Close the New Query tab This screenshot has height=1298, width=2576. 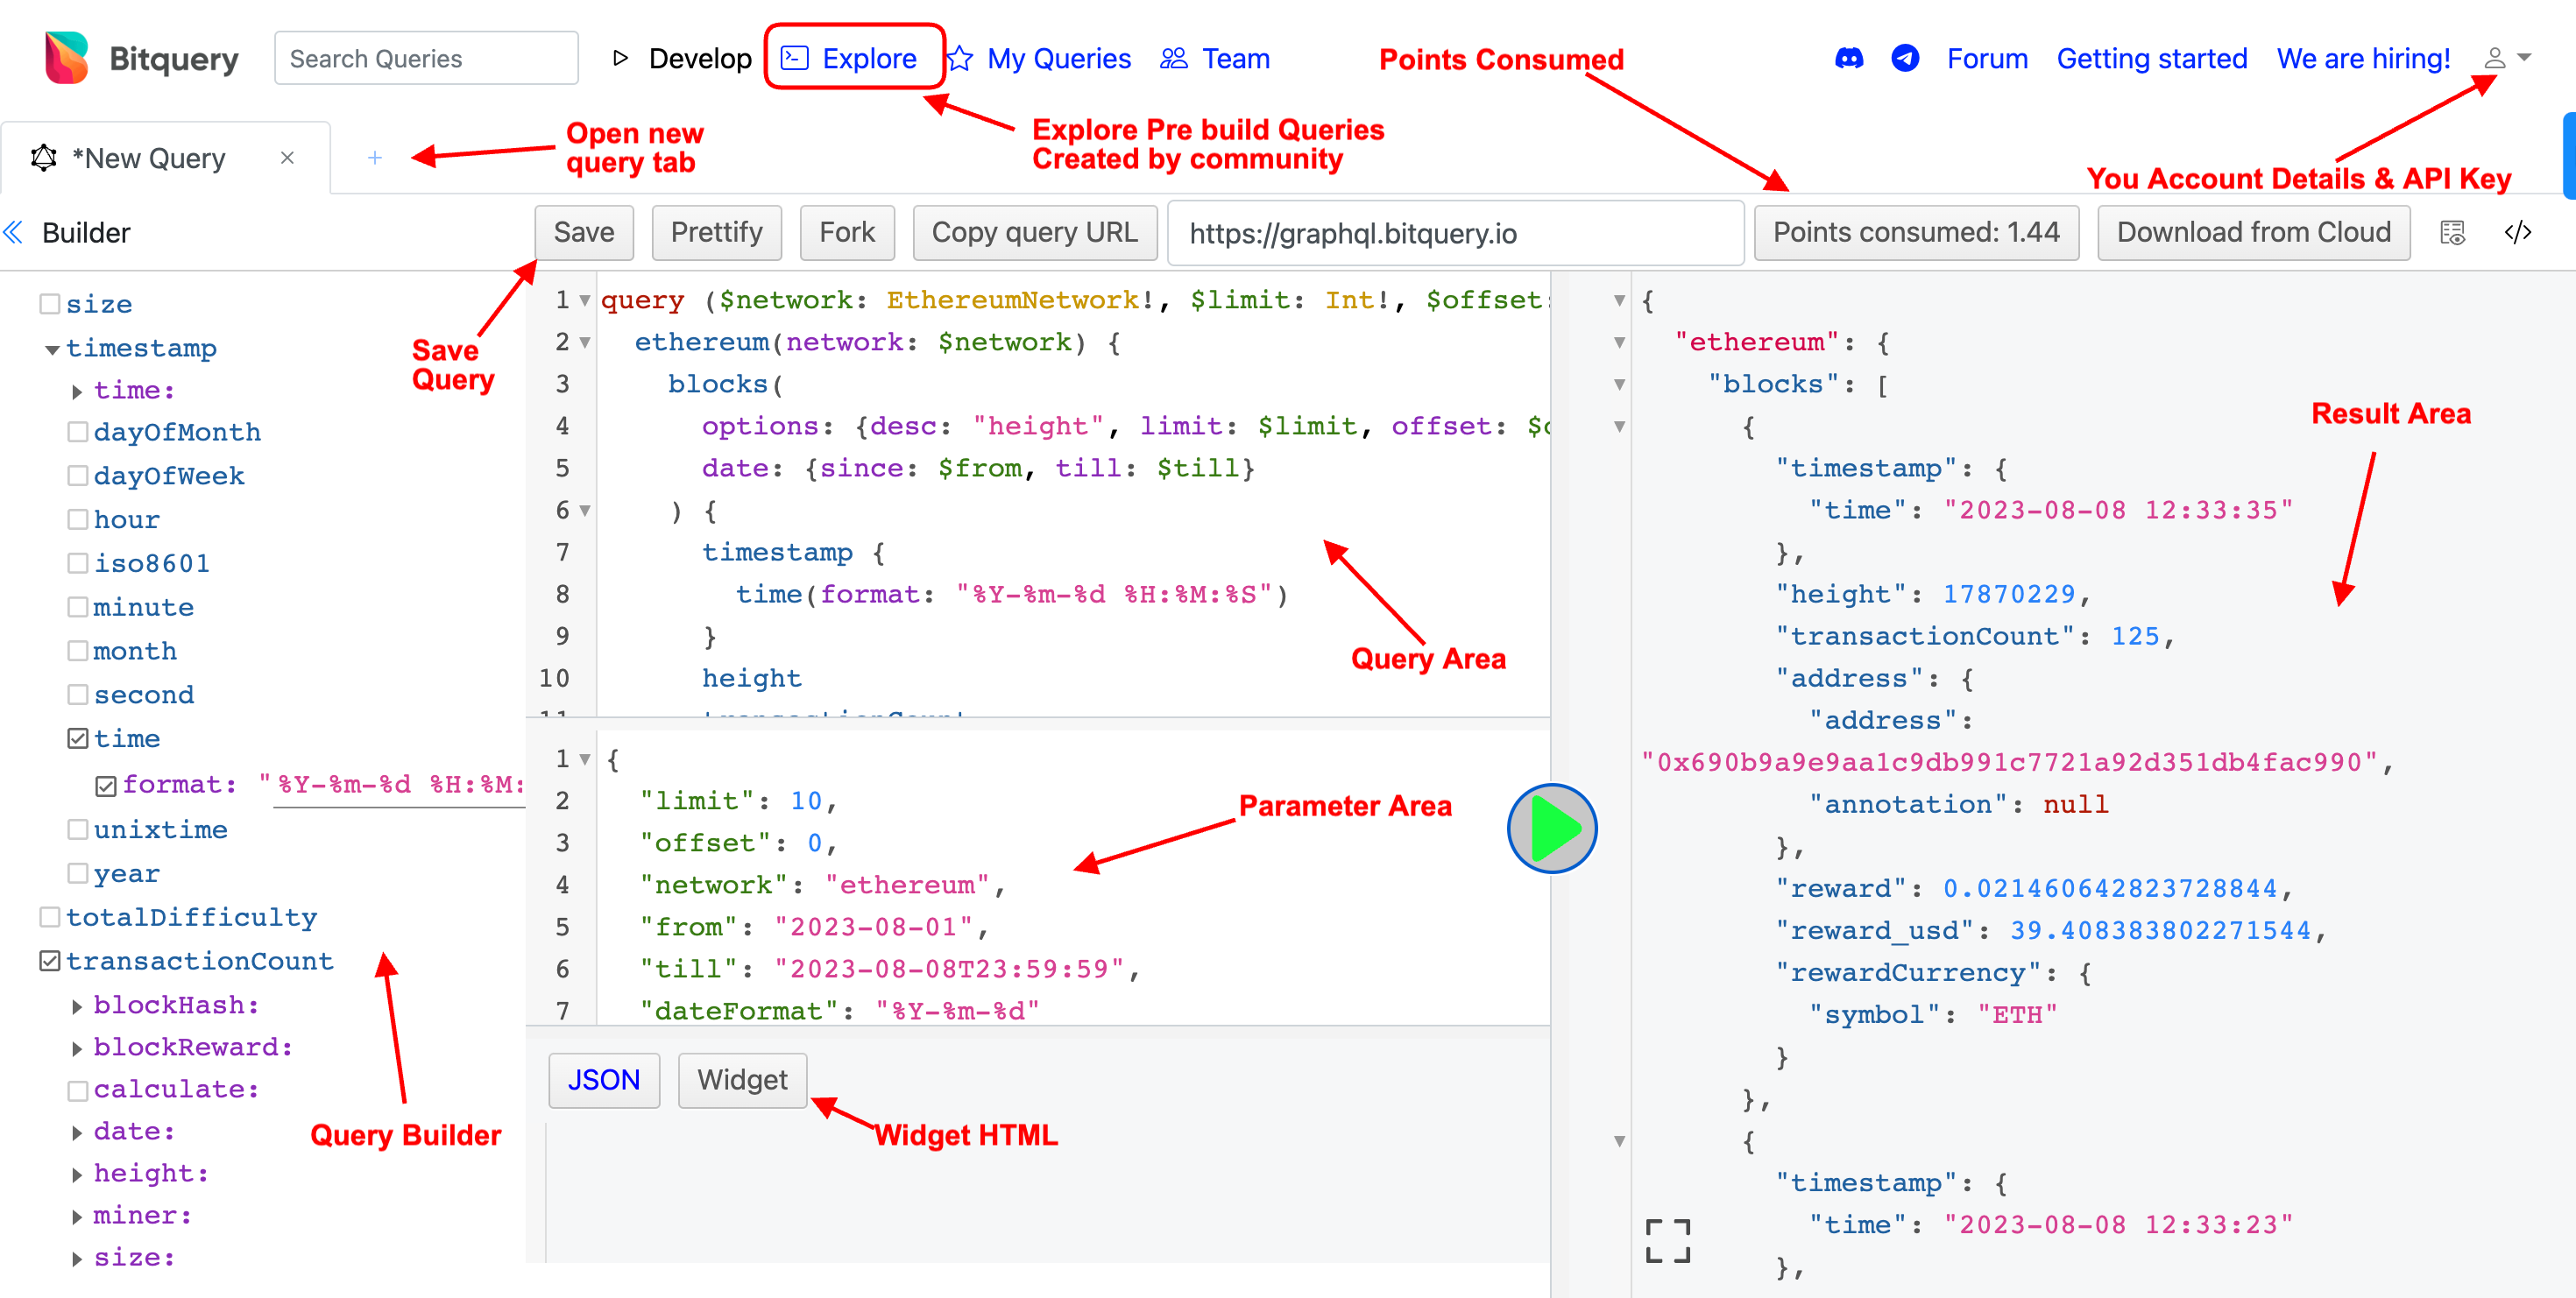coord(287,158)
